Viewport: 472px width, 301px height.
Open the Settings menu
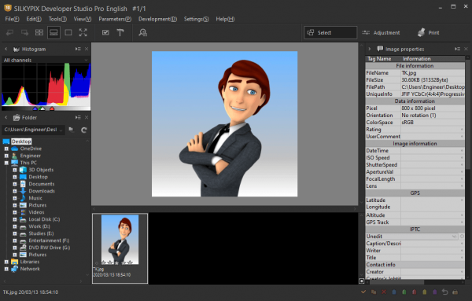tap(196, 19)
